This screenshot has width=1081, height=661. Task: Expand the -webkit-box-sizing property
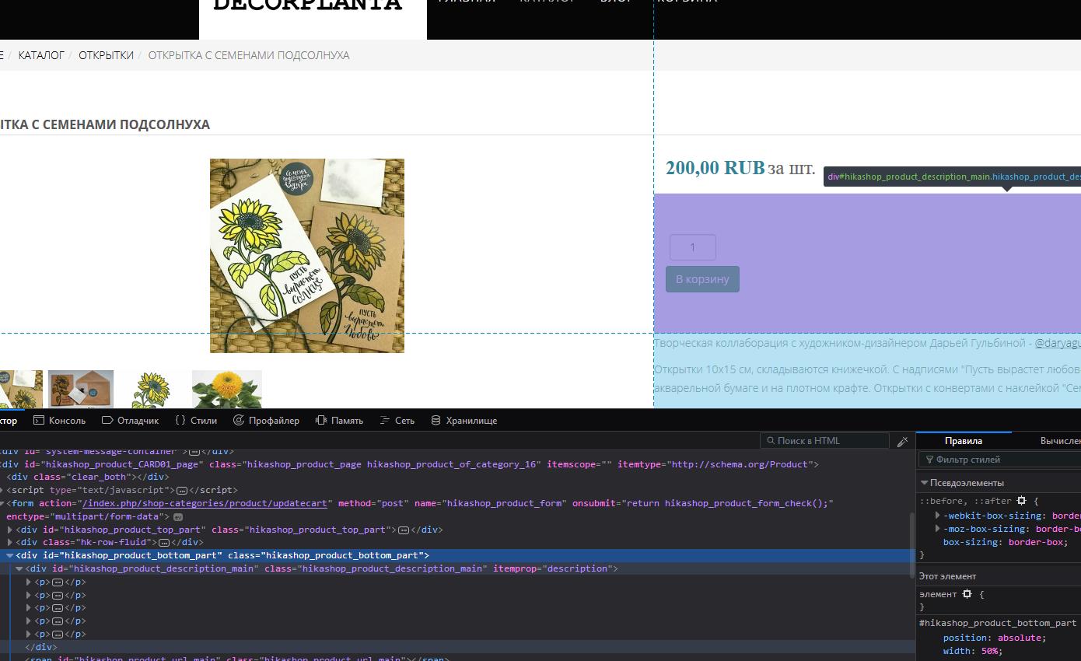(938, 516)
